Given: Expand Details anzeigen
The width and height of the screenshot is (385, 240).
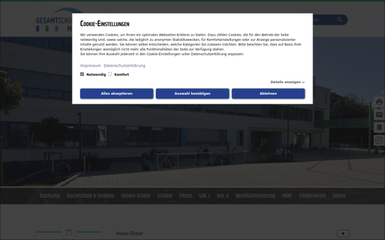Looking at the screenshot, I should (x=287, y=82).
